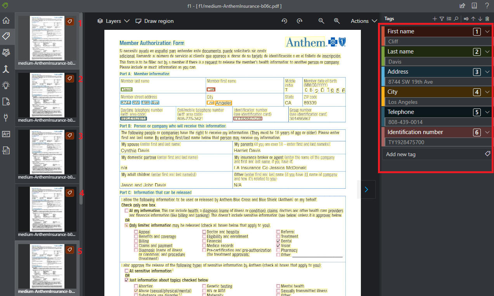This screenshot has width=494, height=296.
Task: Click the All sensitive information checkbox
Action: click(127, 271)
